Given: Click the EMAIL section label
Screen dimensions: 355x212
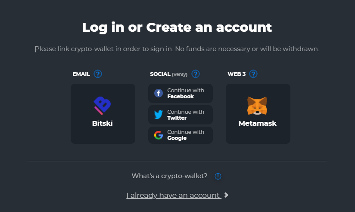Looking at the screenshot, I should tap(81, 74).
